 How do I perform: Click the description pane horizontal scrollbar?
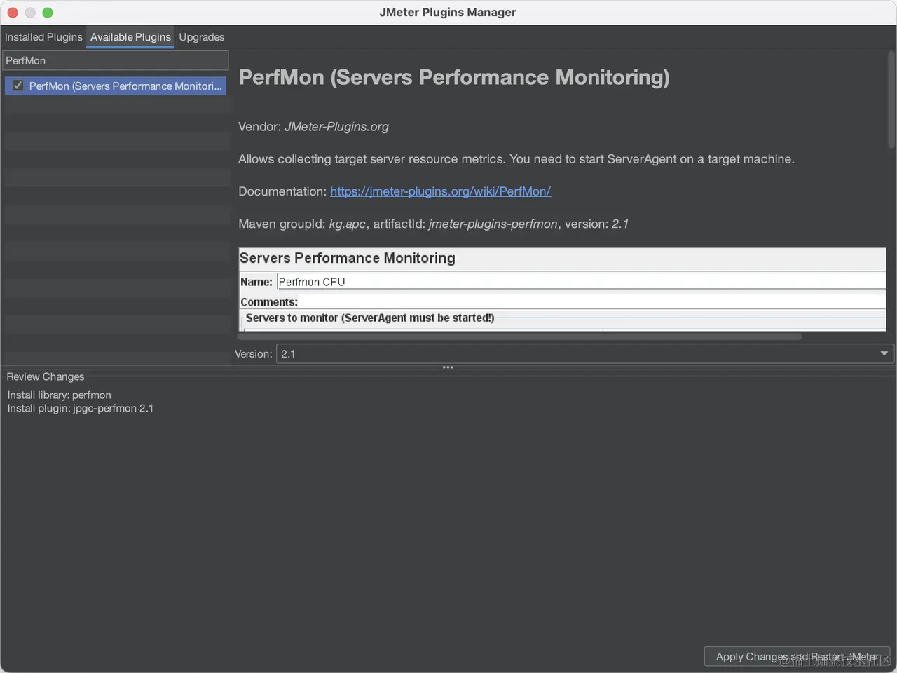(x=519, y=337)
